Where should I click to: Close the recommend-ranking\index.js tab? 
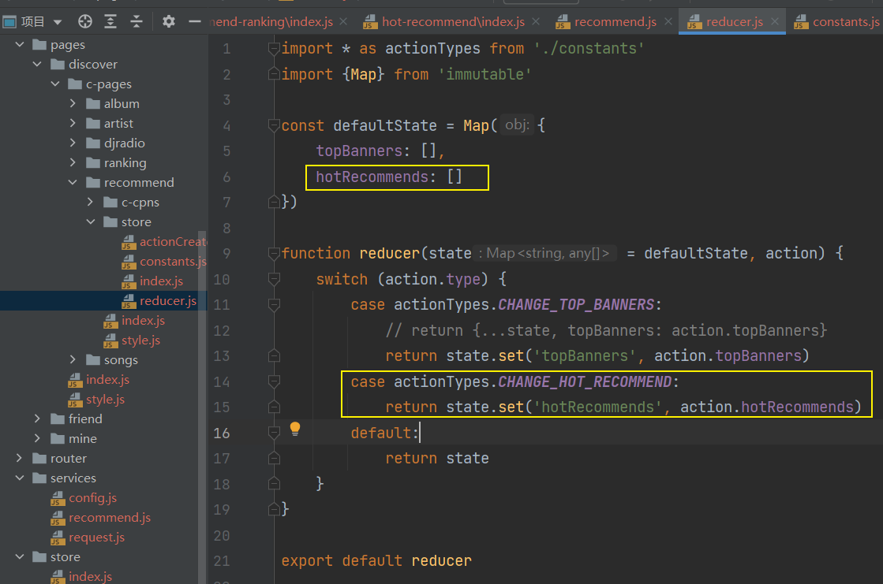[x=343, y=21]
